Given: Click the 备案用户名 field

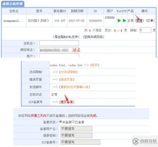Looking at the screenshot, I should click(76, 129).
